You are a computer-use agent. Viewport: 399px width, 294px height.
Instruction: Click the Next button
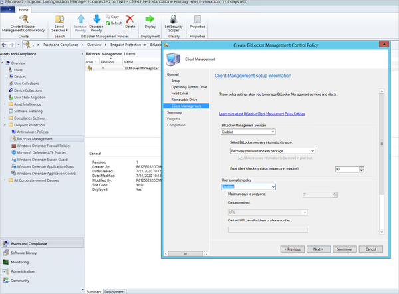[x=319, y=249]
